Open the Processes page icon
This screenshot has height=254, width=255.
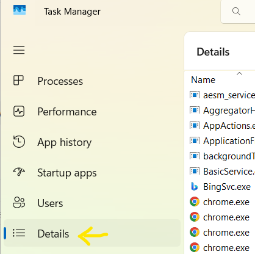(x=18, y=80)
